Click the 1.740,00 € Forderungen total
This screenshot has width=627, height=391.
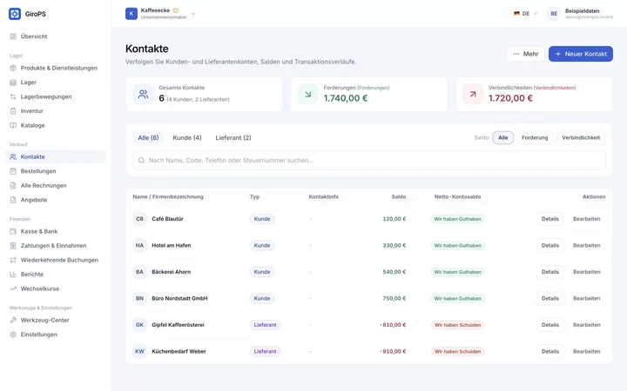346,98
